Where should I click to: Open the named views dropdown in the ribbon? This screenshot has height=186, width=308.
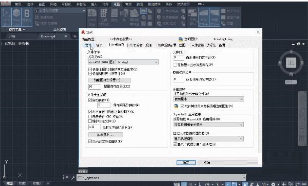60,11
